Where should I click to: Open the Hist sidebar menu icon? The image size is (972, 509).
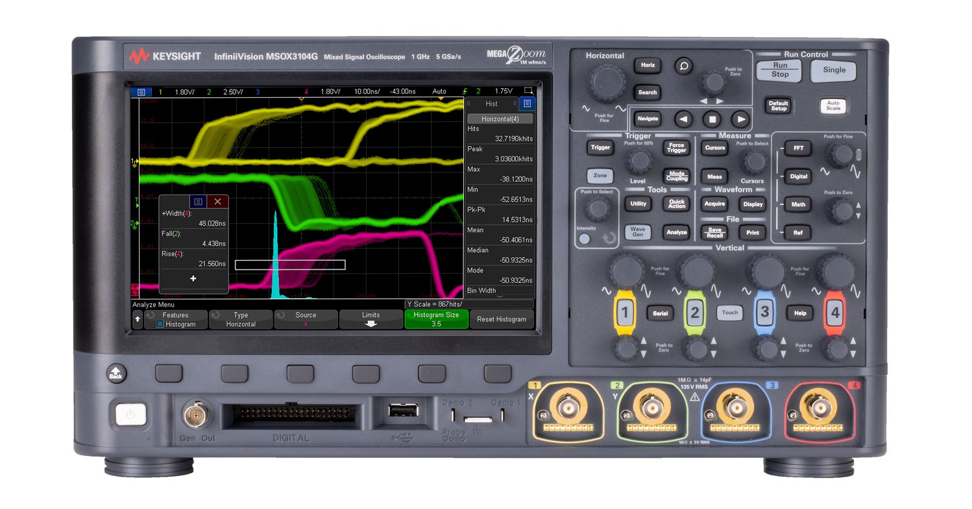pos(527,104)
